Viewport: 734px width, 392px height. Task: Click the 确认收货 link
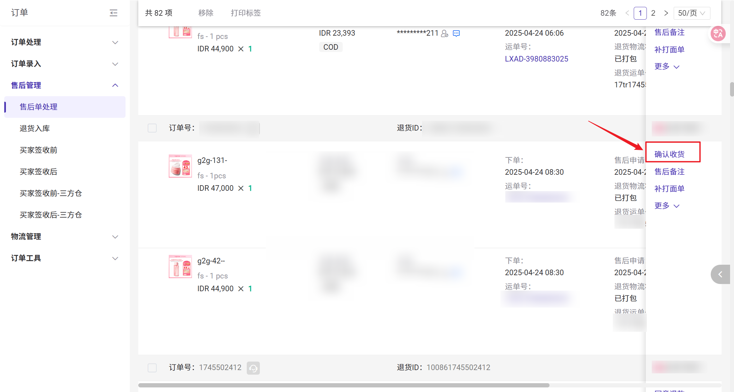[x=669, y=154]
